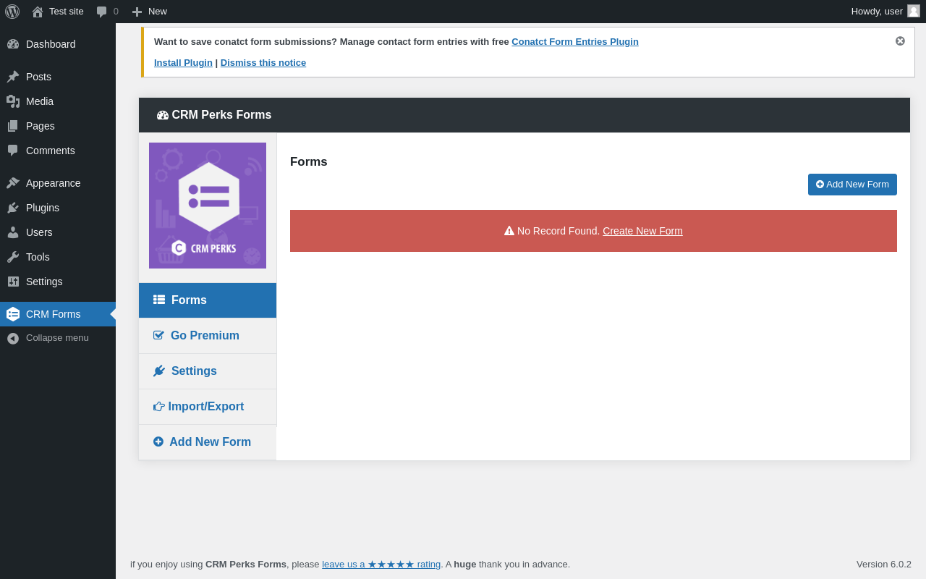Click the Tools wrench icon
Viewport: 926px width, 579px height.
(x=13, y=257)
